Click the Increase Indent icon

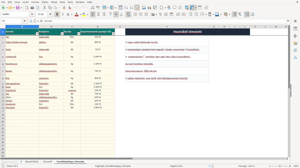(190, 14)
